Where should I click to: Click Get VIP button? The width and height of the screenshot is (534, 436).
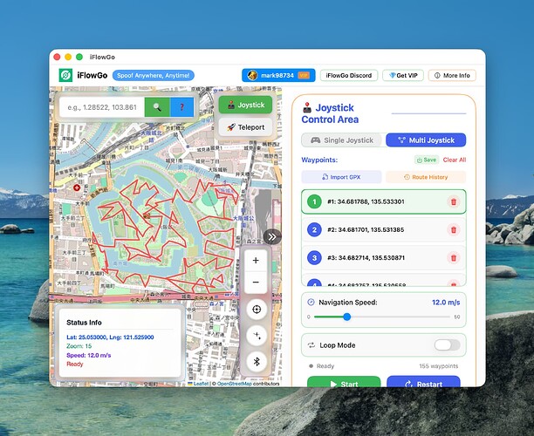403,75
